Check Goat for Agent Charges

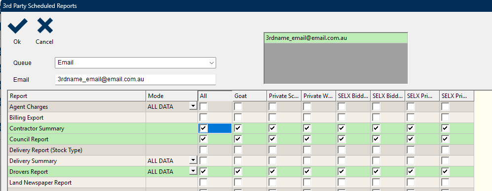click(238, 107)
